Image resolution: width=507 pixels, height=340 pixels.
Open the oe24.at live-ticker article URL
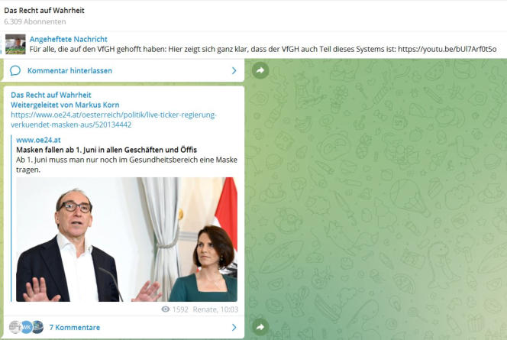tap(114, 120)
